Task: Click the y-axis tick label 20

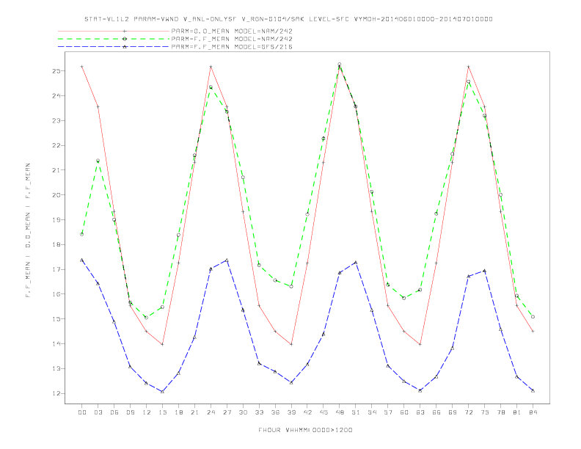Action: 56,195
